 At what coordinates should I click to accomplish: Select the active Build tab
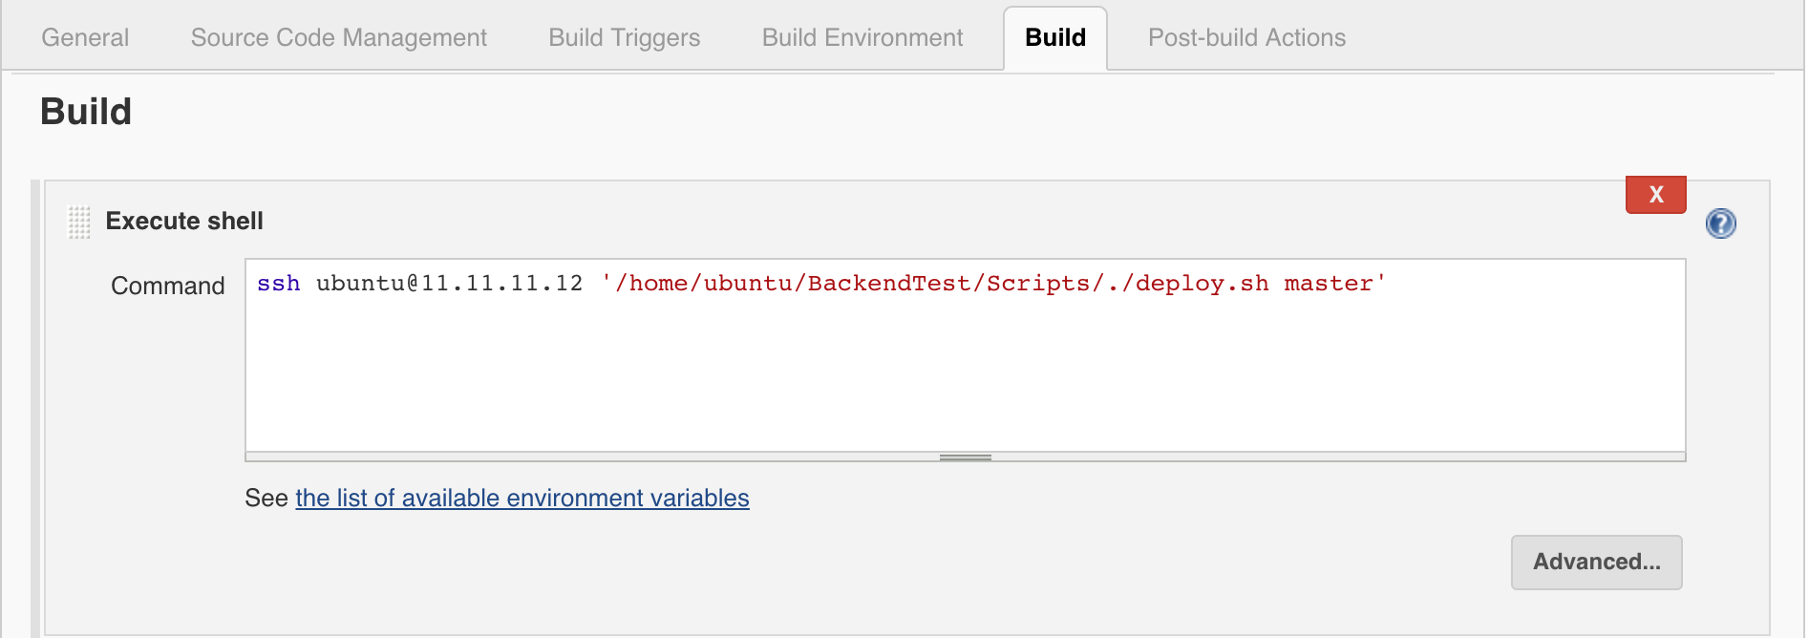[1055, 38]
